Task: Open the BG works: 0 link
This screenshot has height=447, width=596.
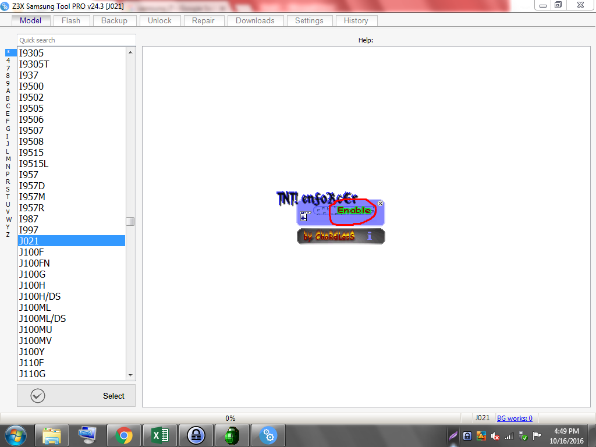Action: [515, 418]
